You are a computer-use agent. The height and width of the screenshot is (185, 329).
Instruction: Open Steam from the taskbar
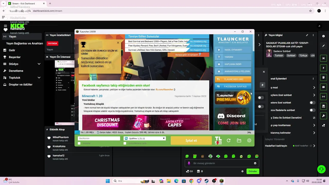pyautogui.click(x=206, y=181)
